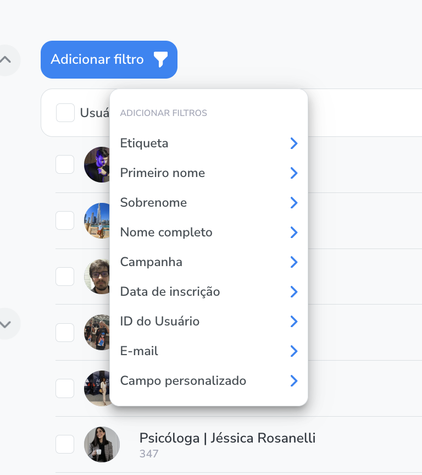Image resolution: width=422 pixels, height=475 pixels.
Task: Expand the ID do Usuário filter option
Action: pyautogui.click(x=209, y=322)
